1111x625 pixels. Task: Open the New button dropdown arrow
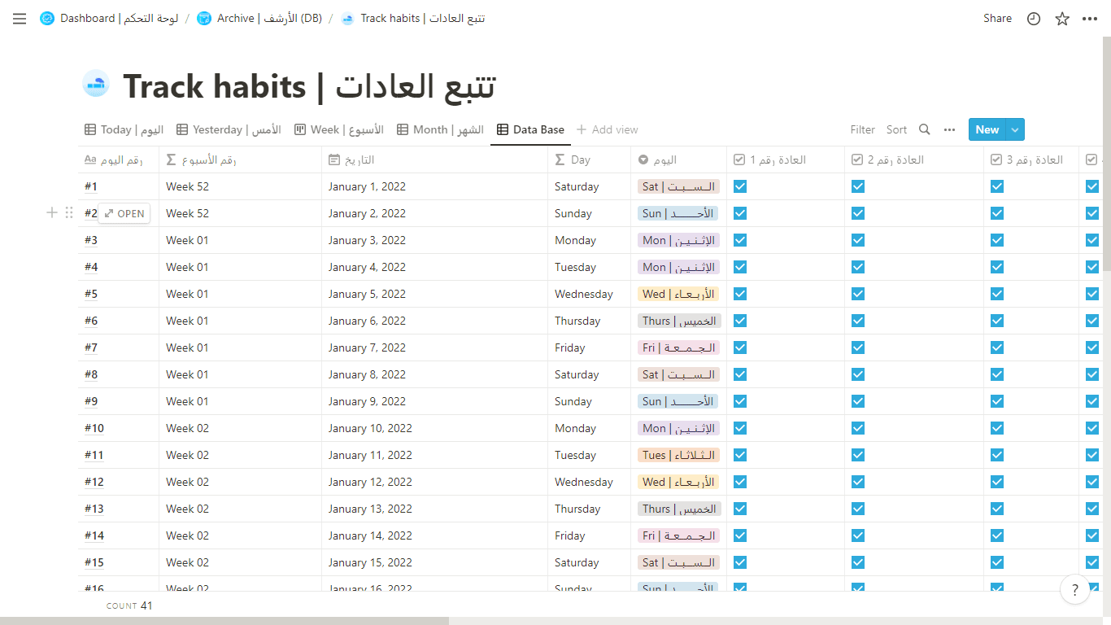1014,129
